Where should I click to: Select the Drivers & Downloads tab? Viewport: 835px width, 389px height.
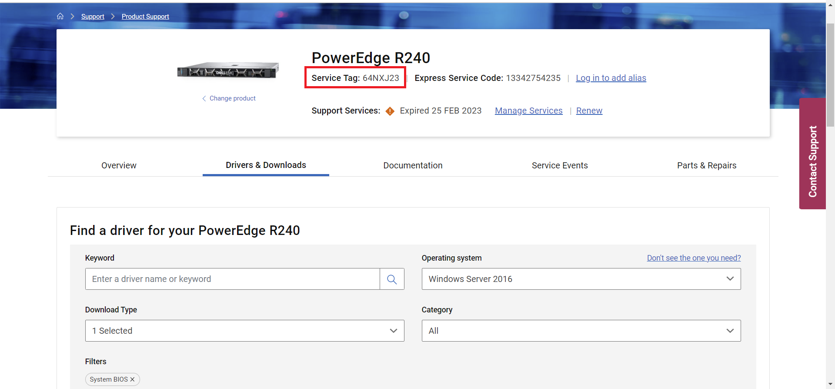tap(266, 165)
